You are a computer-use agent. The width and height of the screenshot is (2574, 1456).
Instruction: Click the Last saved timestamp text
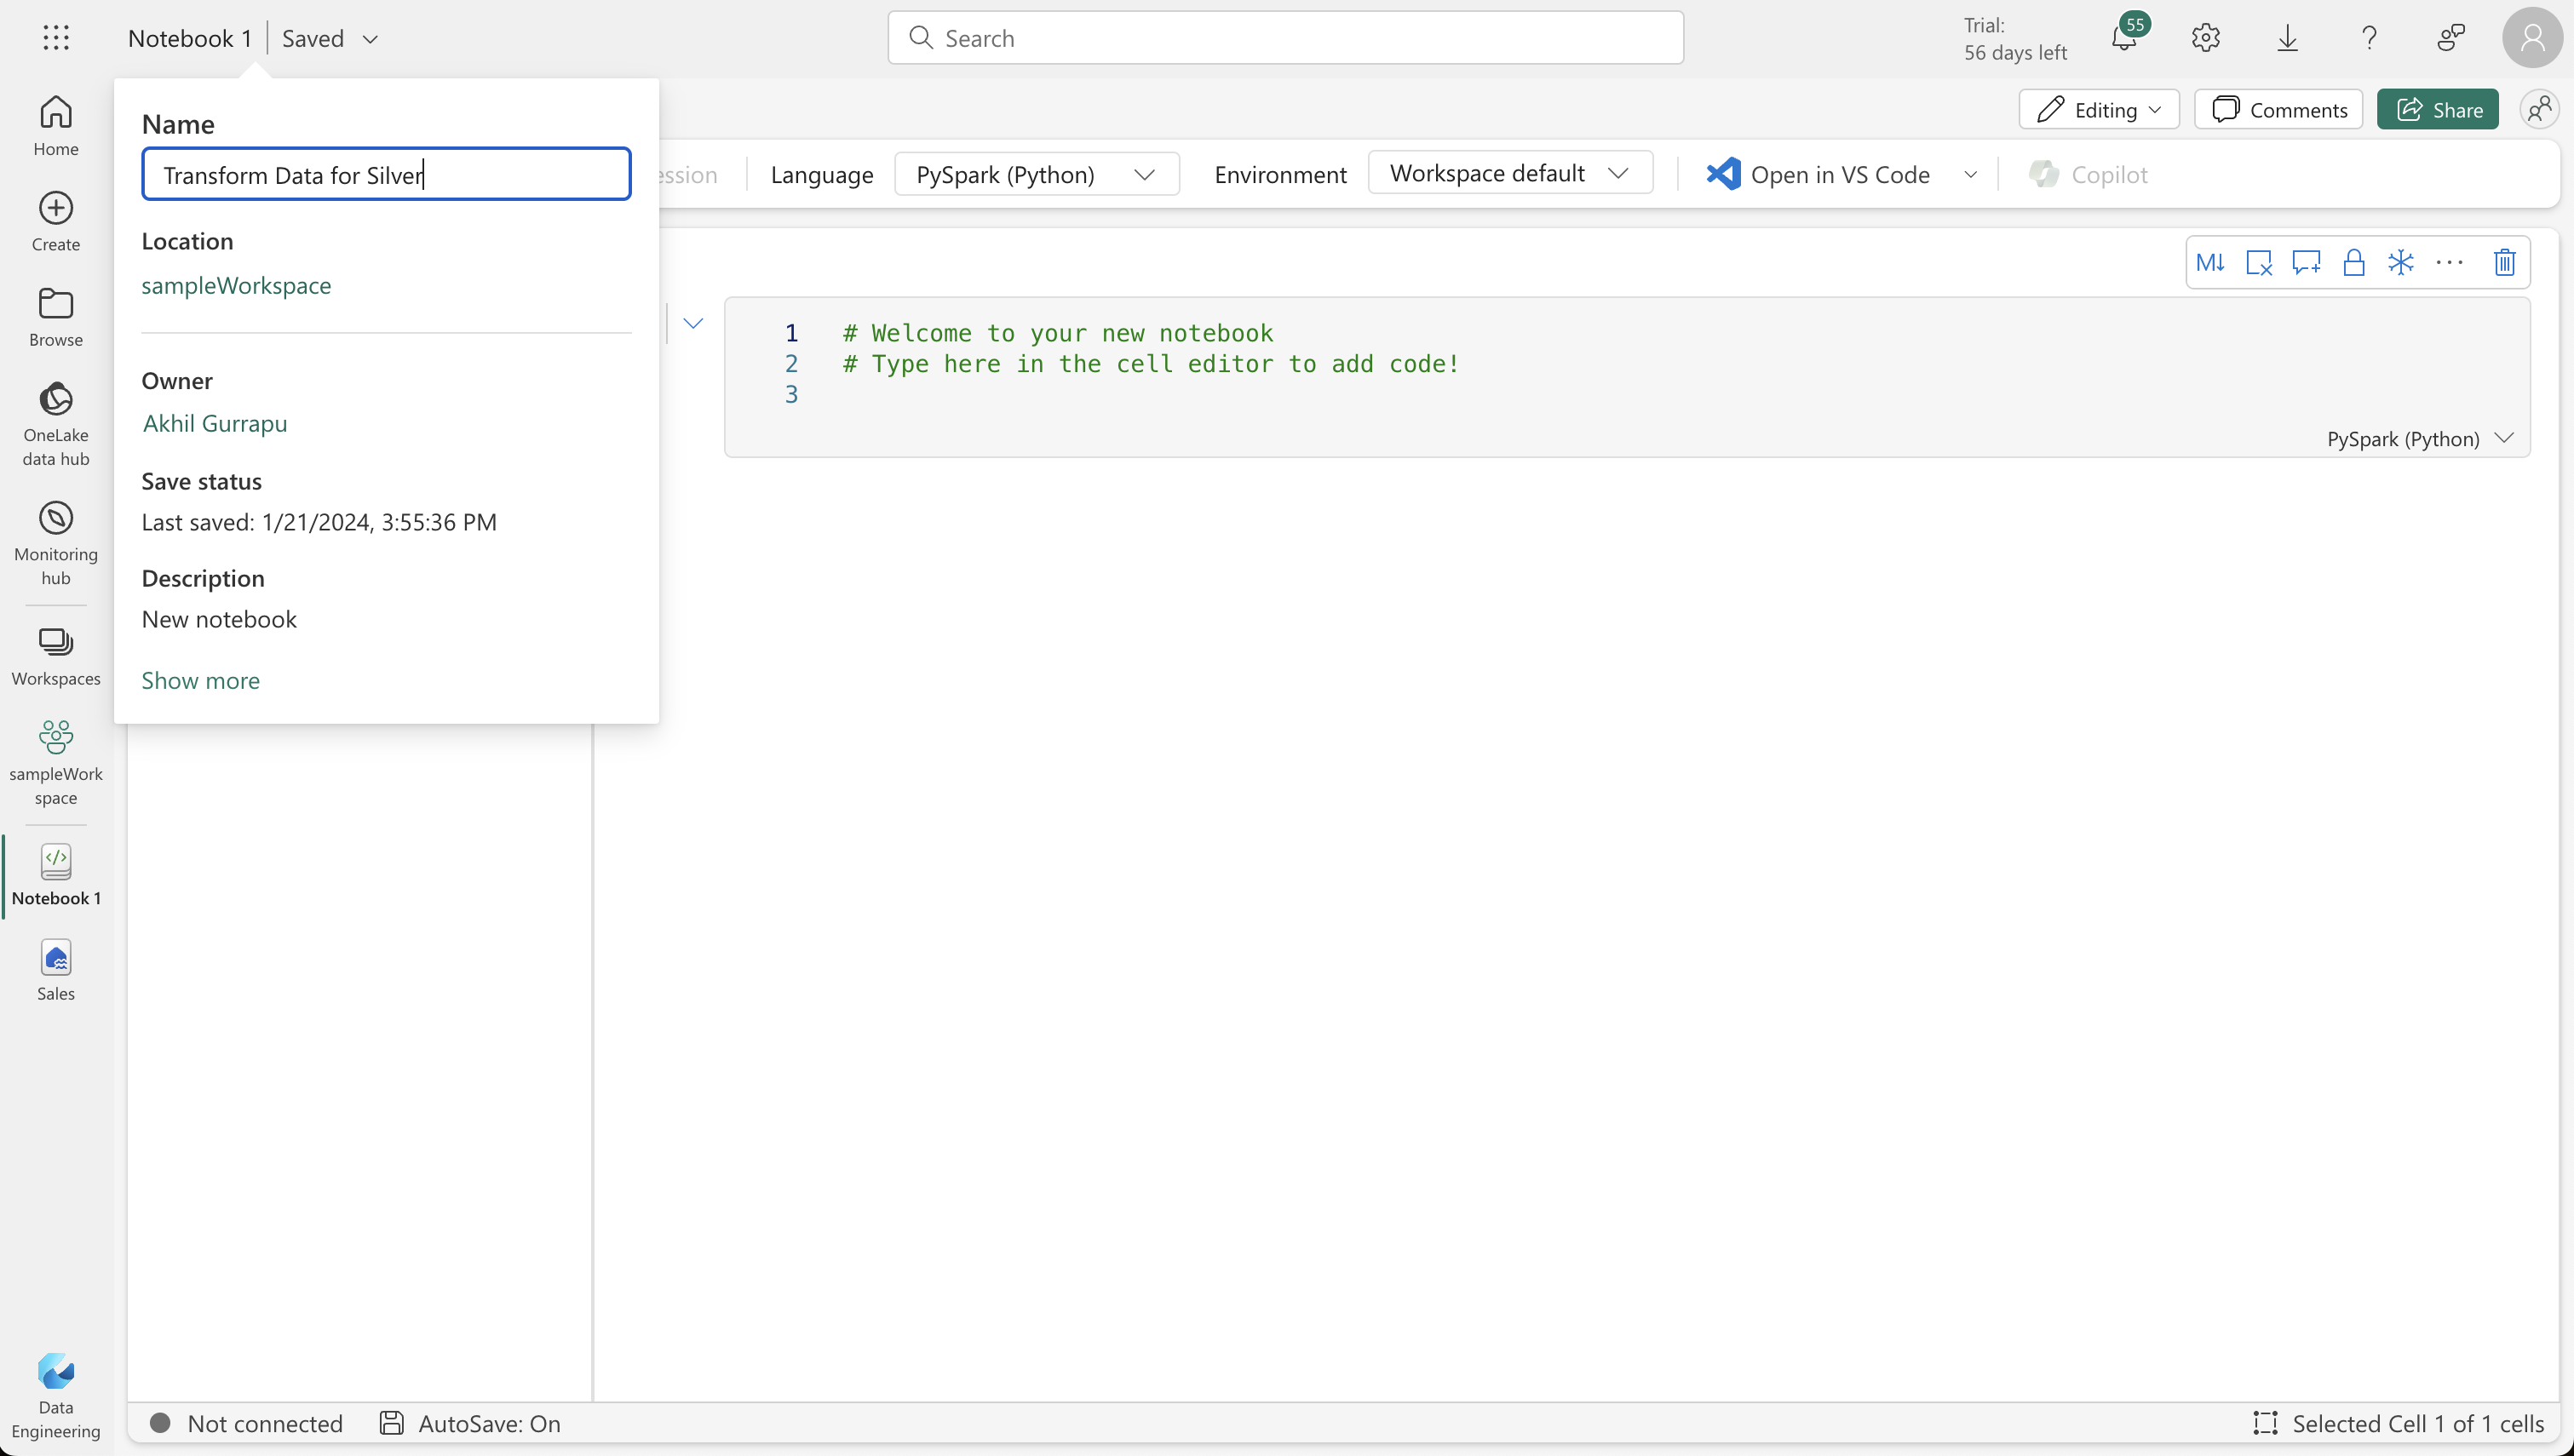[319, 522]
